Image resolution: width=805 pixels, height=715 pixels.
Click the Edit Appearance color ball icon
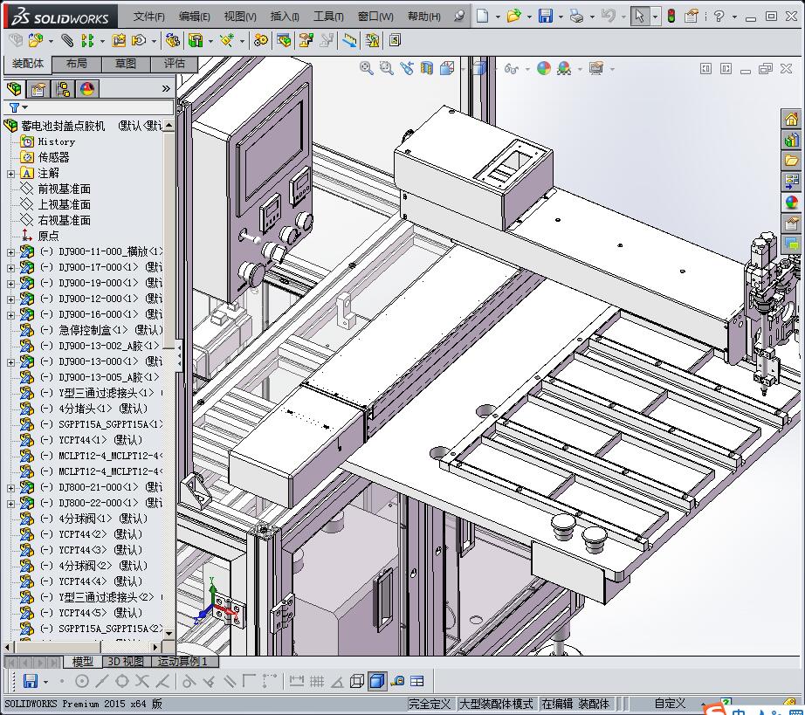pyautogui.click(x=544, y=68)
